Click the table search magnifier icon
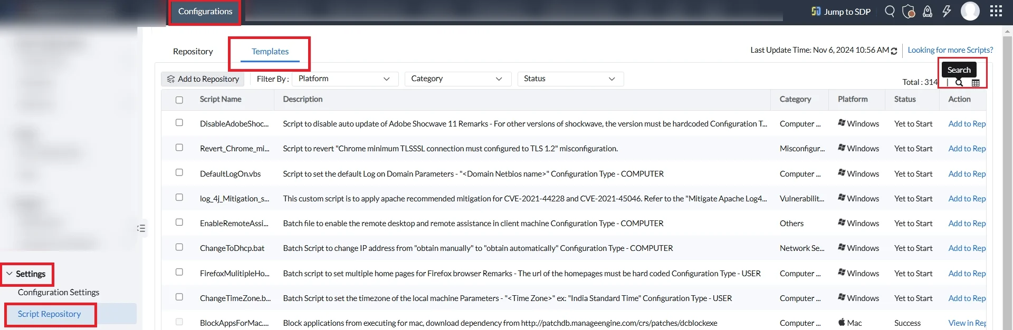 pos(959,82)
